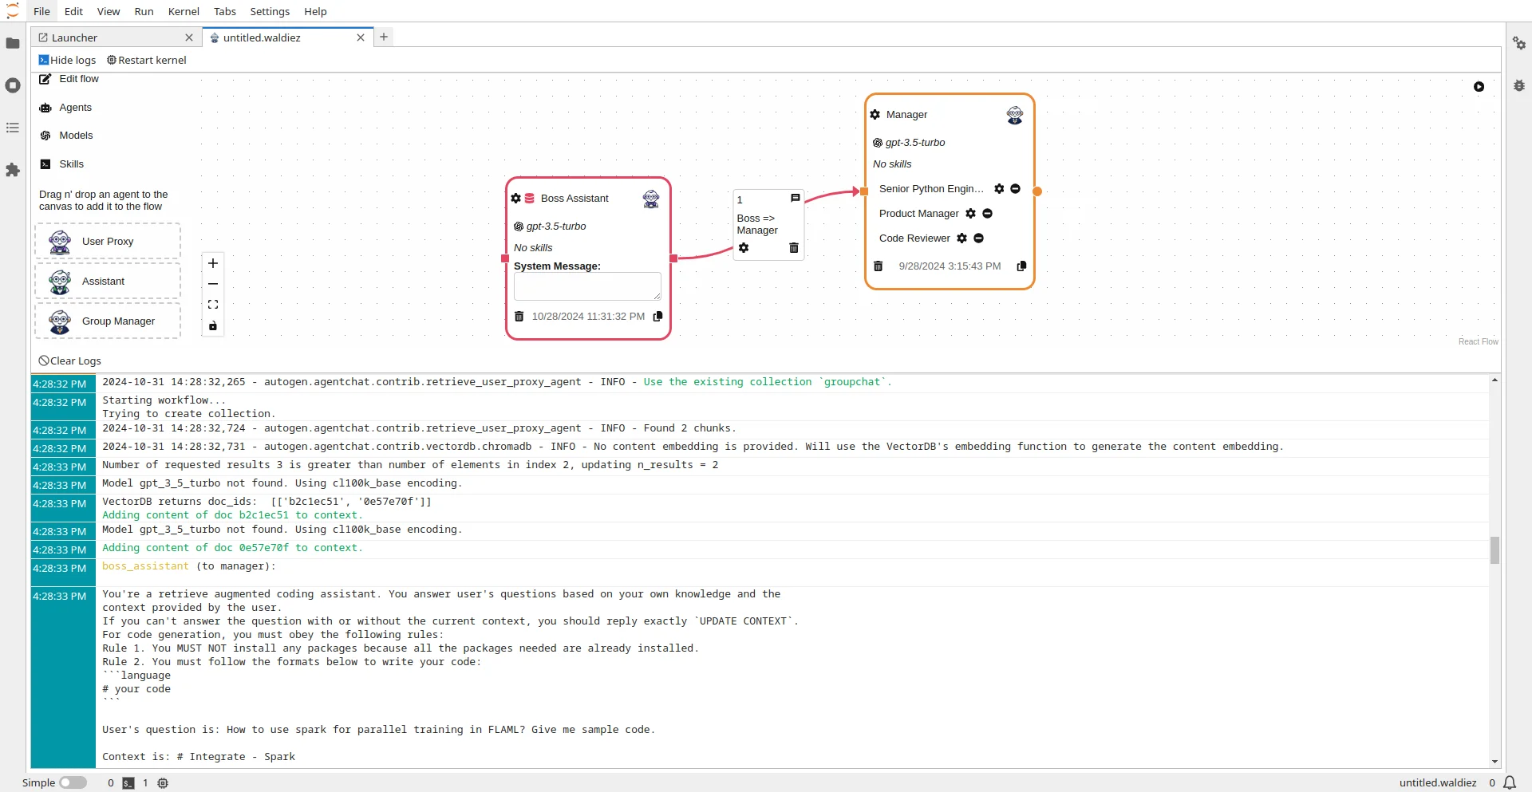The image size is (1532, 792).
Task: Remove Code Reviewer from the group
Action: tap(978, 238)
